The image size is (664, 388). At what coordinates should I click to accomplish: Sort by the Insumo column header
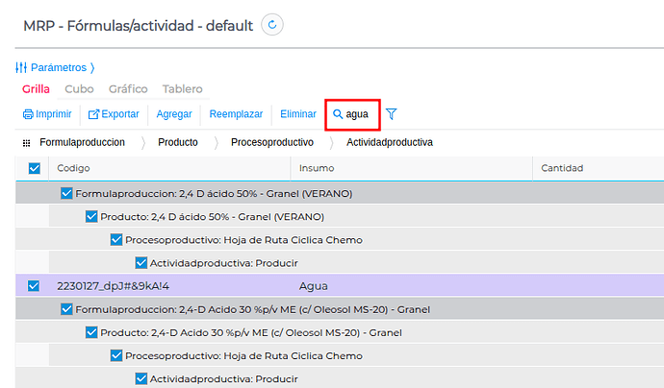click(x=317, y=168)
